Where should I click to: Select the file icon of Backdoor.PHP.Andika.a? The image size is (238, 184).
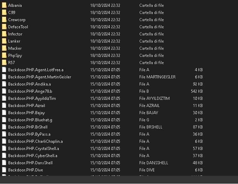point(4,84)
